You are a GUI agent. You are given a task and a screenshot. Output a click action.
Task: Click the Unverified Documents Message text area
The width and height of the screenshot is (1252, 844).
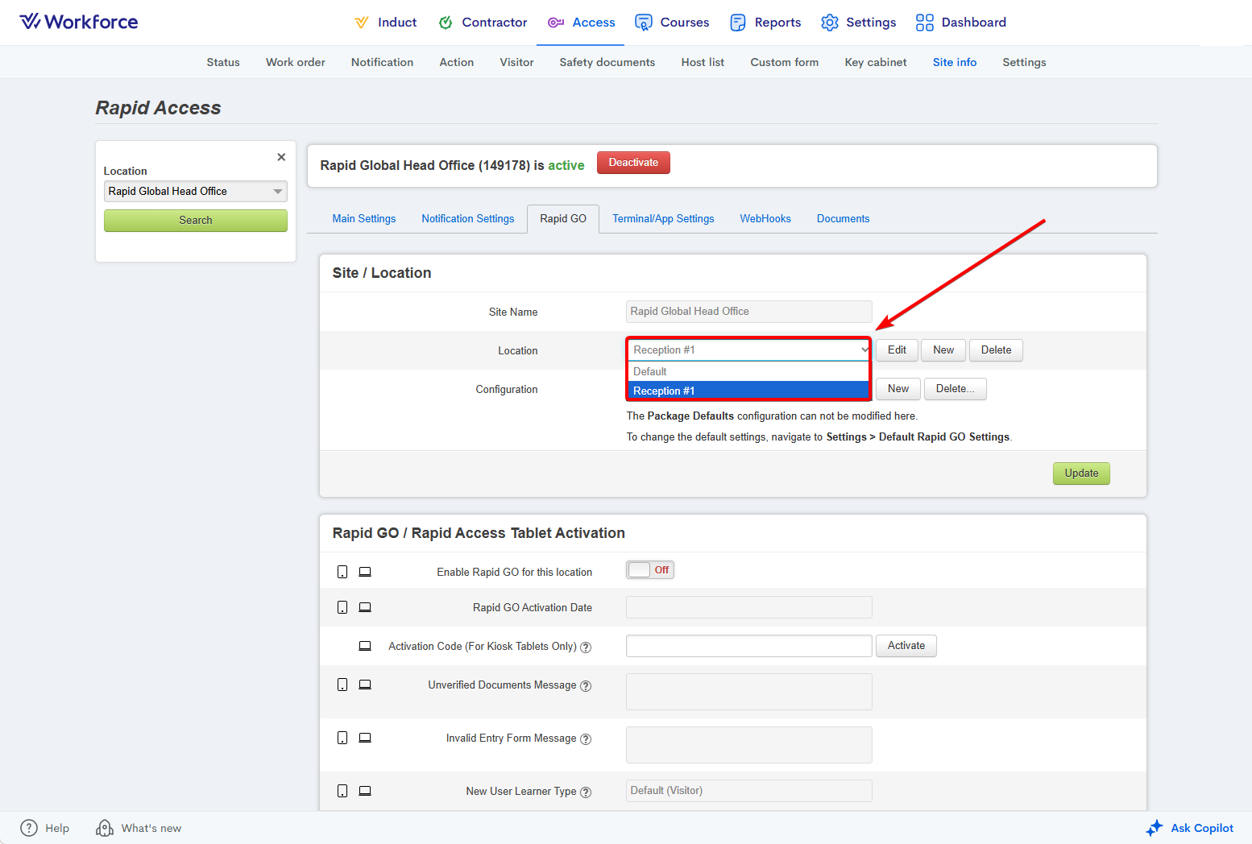pos(749,692)
